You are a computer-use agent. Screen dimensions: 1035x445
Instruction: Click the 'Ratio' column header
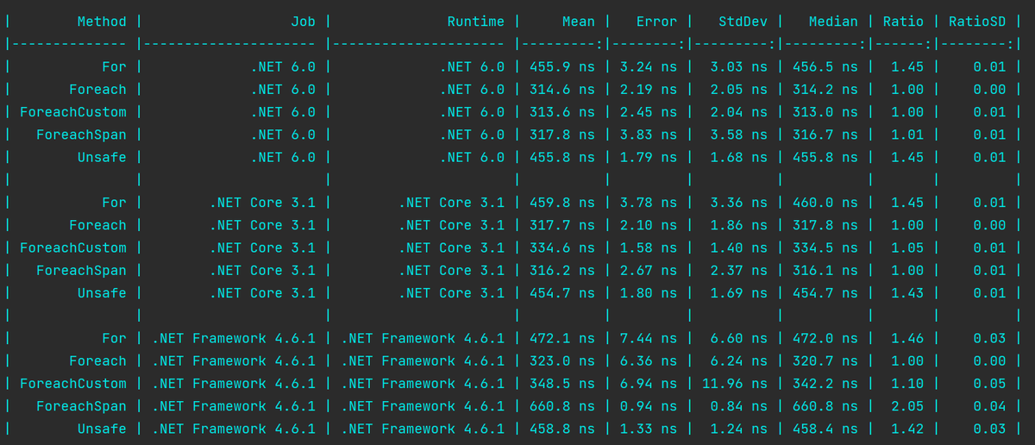903,22
